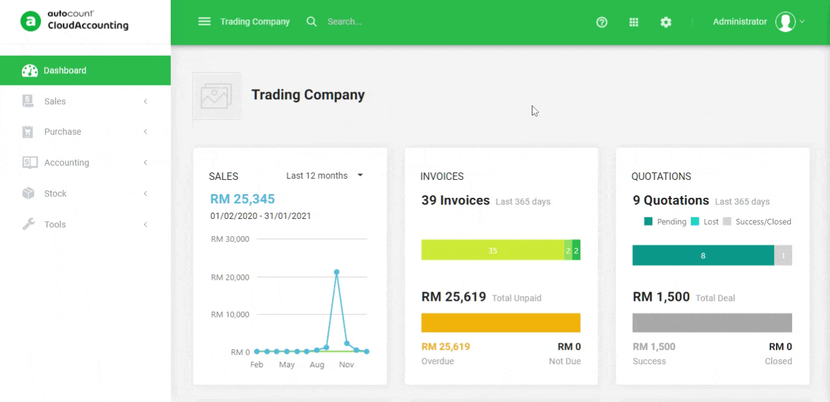This screenshot has width=830, height=402.
Task: Select the Tools wrench icon
Action: 28,224
